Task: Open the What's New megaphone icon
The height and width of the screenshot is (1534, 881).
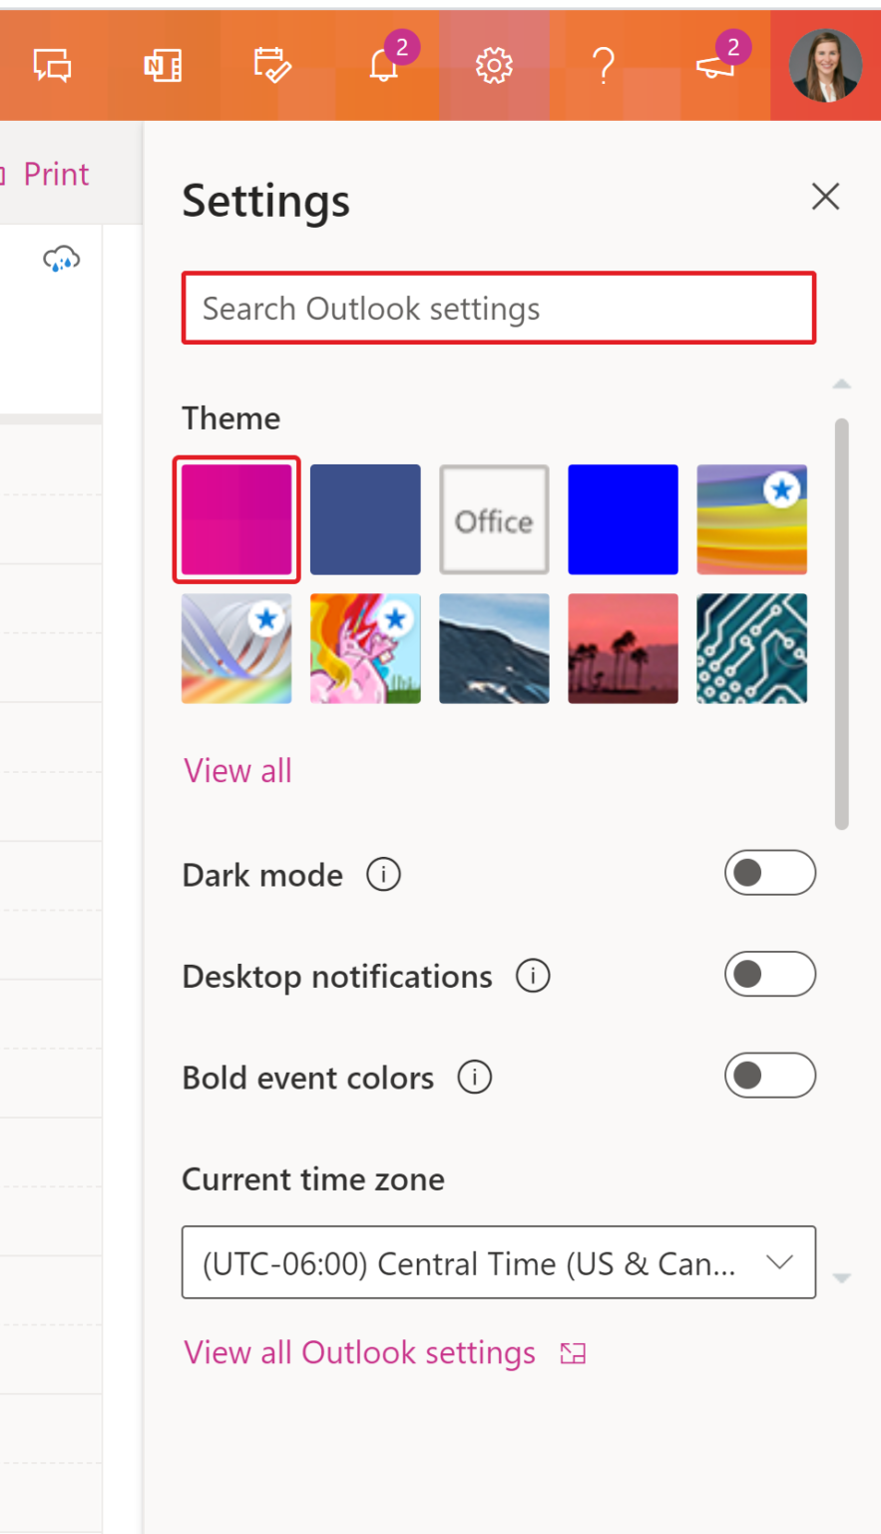Action: coord(712,65)
